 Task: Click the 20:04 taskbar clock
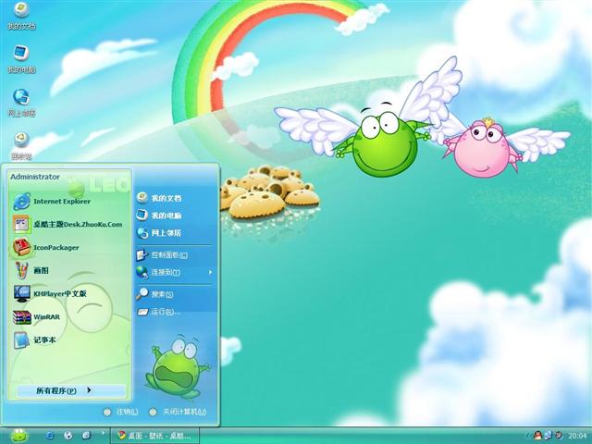[x=577, y=436]
